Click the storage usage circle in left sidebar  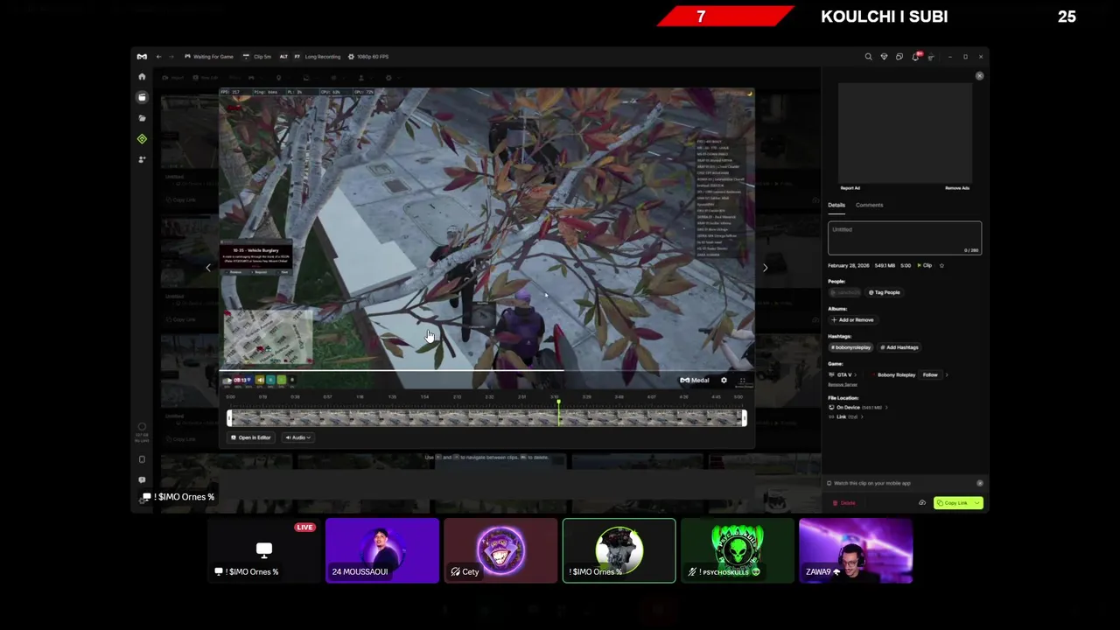(142, 428)
